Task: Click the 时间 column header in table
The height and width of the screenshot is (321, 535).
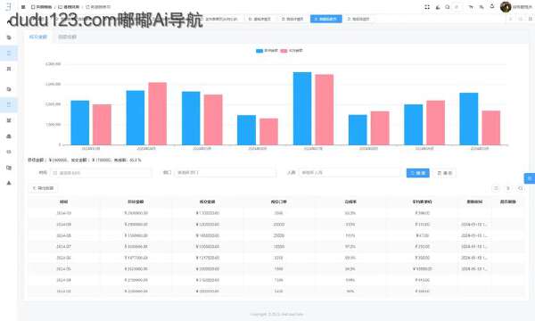Action: (x=64, y=202)
